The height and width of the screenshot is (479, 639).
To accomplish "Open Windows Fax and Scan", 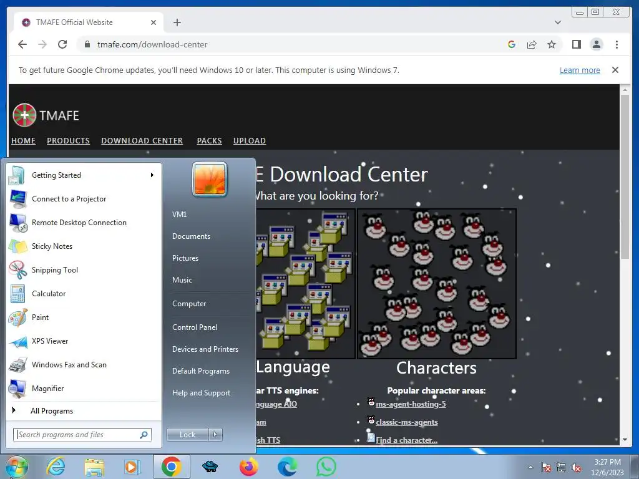I will tap(84, 364).
